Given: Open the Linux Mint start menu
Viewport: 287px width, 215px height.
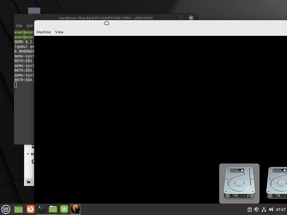Looking at the screenshot, I should (6, 209).
